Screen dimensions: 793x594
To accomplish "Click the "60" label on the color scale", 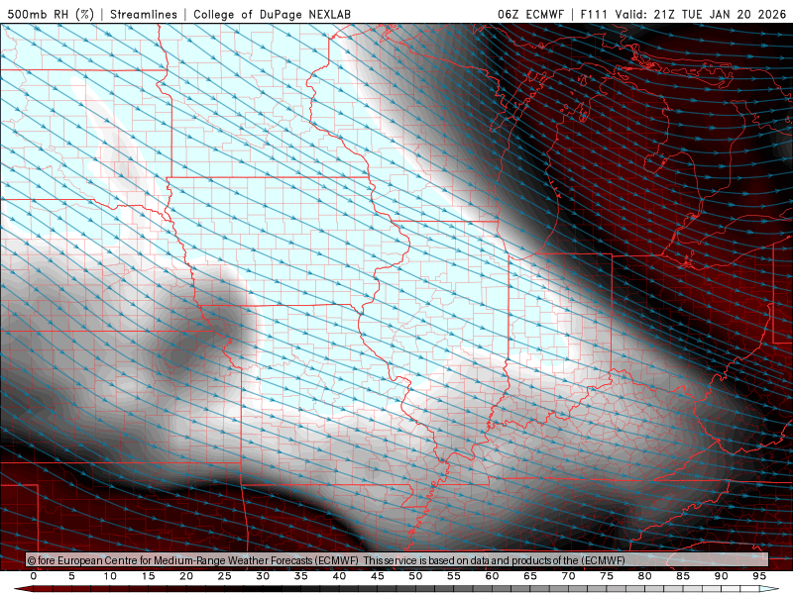I will [492, 576].
